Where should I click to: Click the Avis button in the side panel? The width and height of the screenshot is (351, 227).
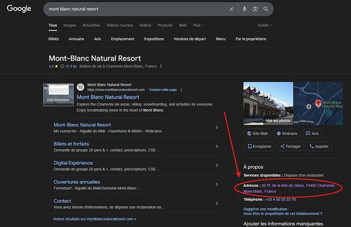312,133
